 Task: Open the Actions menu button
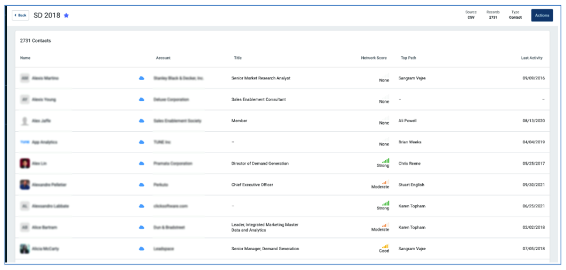point(542,15)
